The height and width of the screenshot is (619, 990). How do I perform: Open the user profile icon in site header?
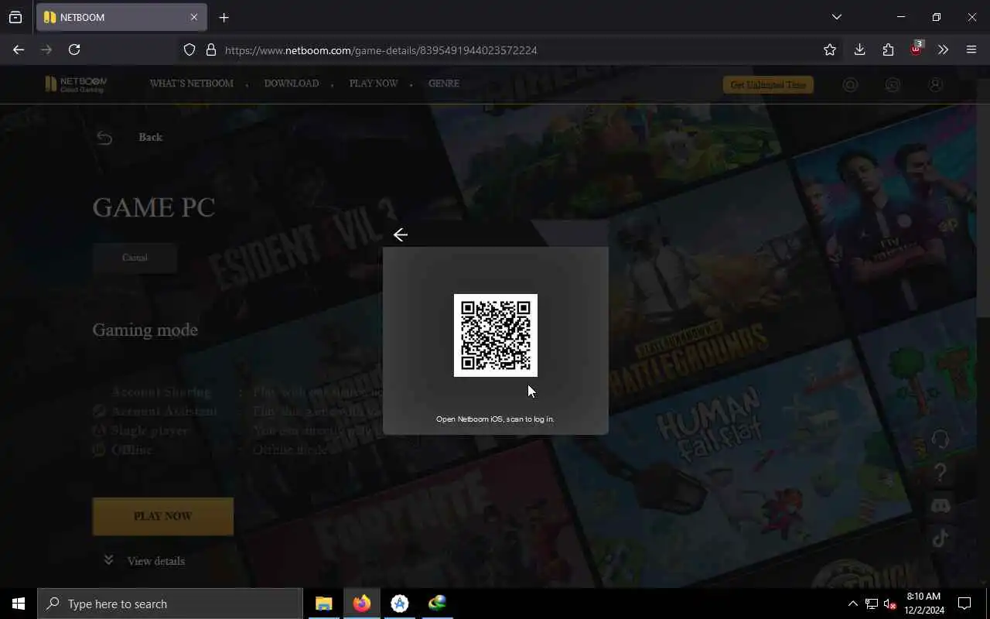pos(935,85)
